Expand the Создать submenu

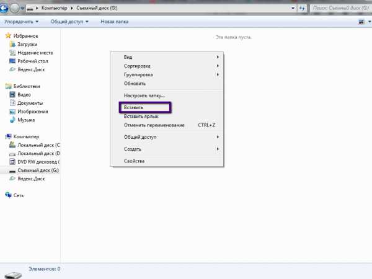[x=167, y=149]
